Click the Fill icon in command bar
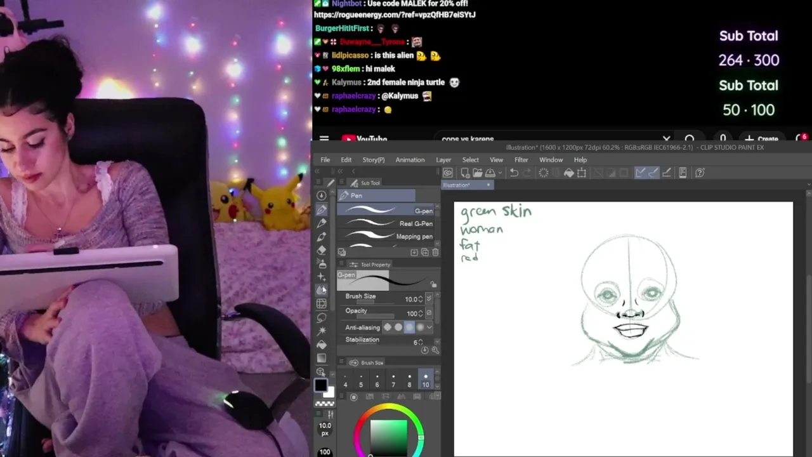 [x=569, y=173]
